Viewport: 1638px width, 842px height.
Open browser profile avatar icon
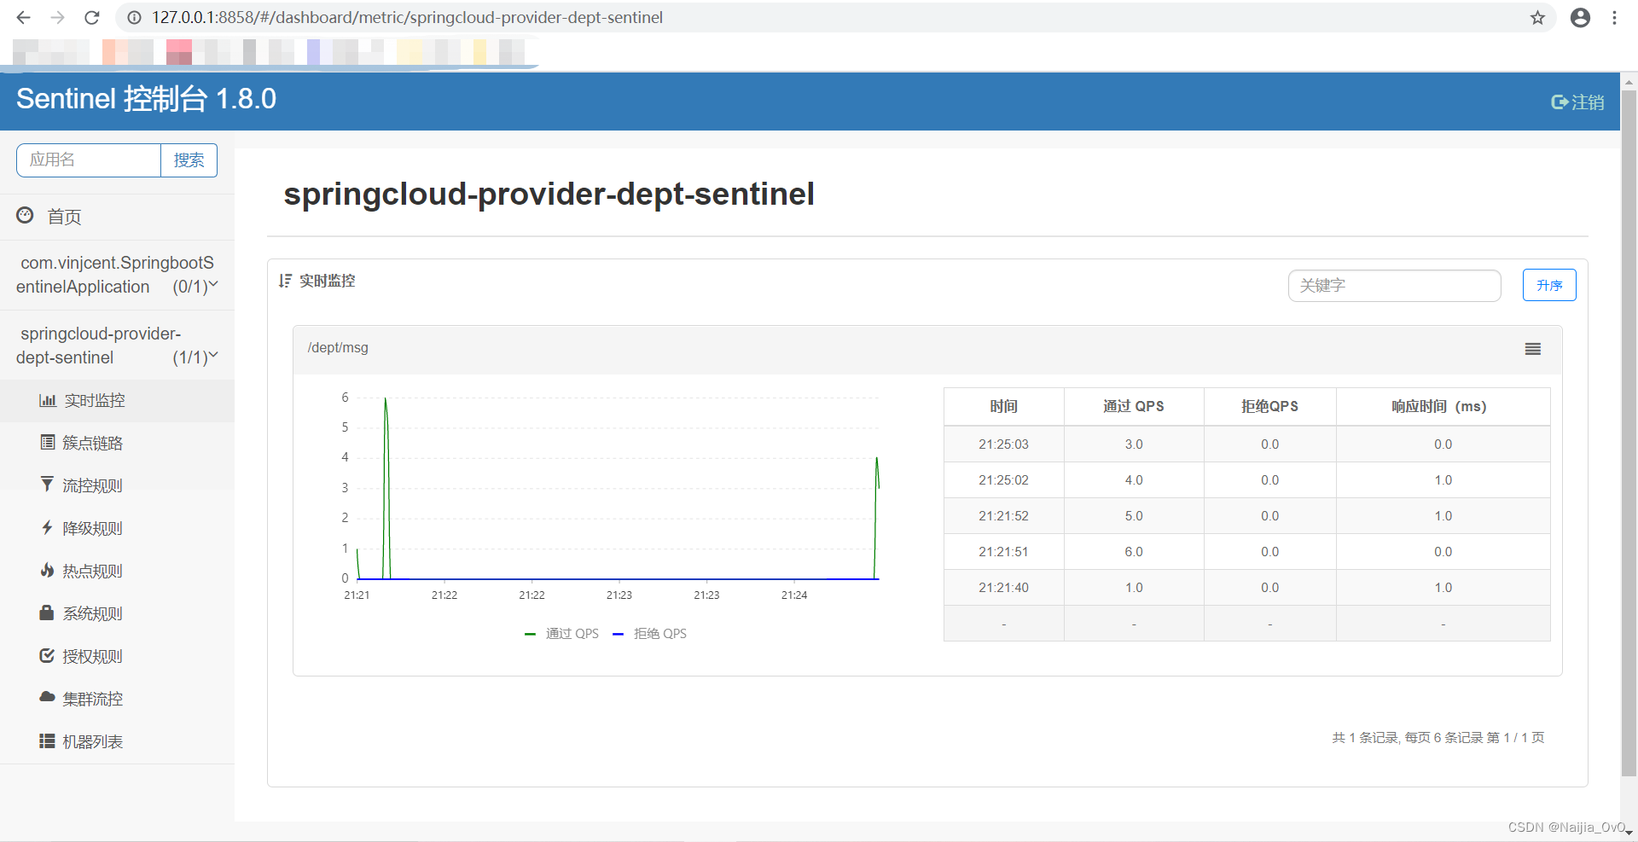tap(1580, 17)
